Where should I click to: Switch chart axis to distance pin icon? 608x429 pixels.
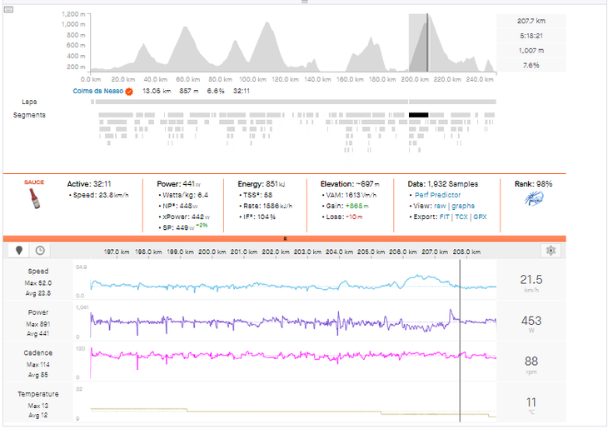[19, 250]
